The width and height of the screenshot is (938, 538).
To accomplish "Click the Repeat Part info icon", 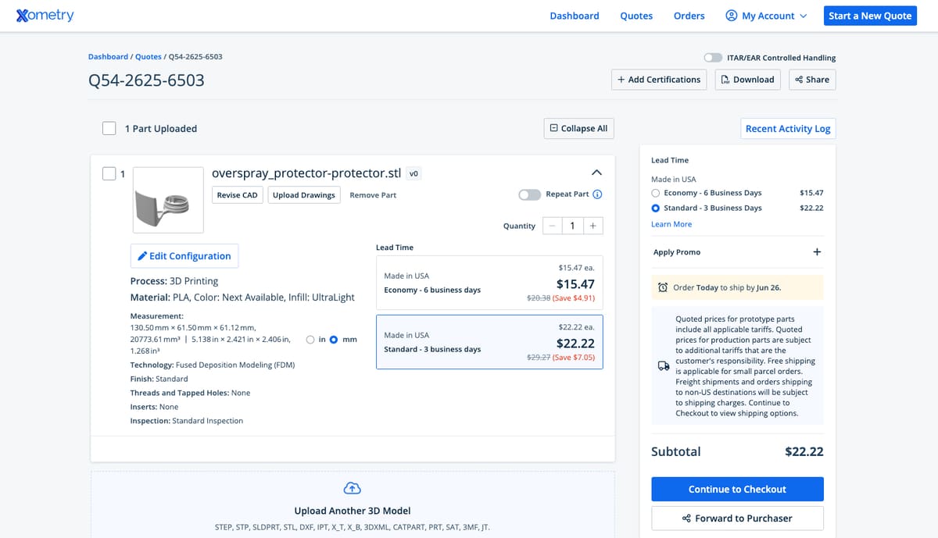I will coord(597,194).
